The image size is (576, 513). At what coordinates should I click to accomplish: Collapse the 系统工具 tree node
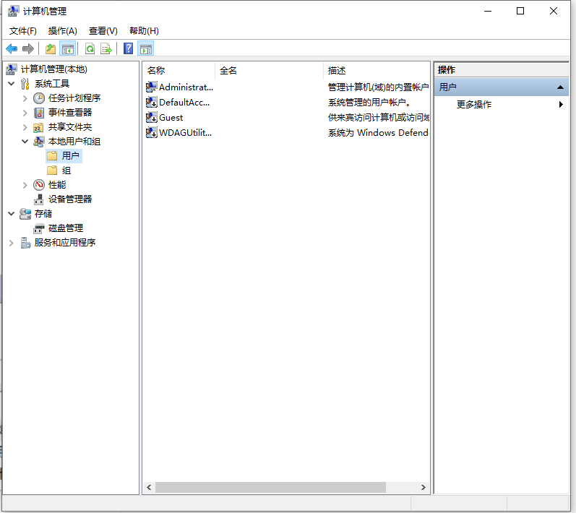pos(12,84)
